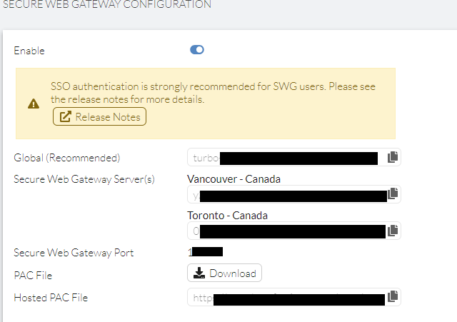Toggle the Enable switch
This screenshot has height=322, width=457.
pos(197,50)
